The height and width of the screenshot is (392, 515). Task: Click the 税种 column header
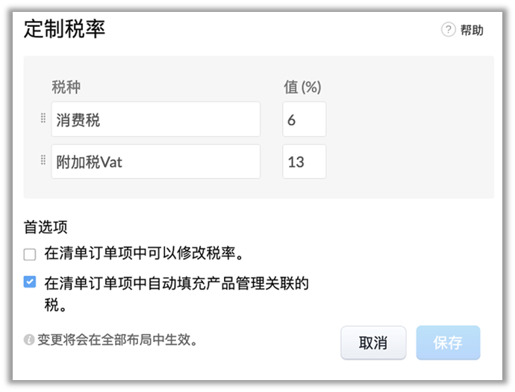point(66,87)
